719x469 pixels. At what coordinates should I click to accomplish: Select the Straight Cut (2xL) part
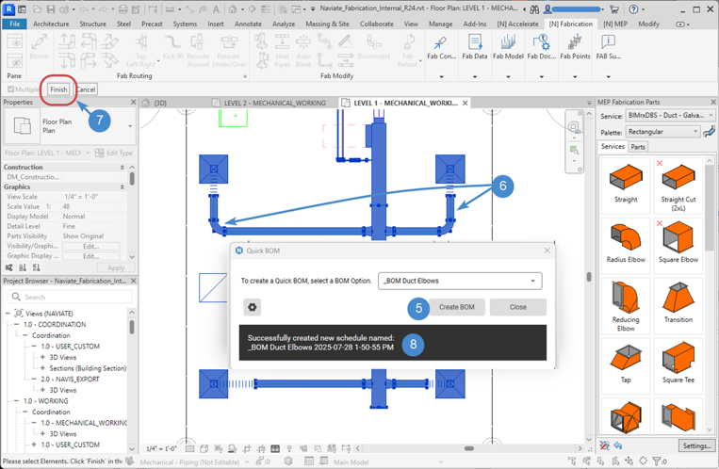pyautogui.click(x=678, y=186)
